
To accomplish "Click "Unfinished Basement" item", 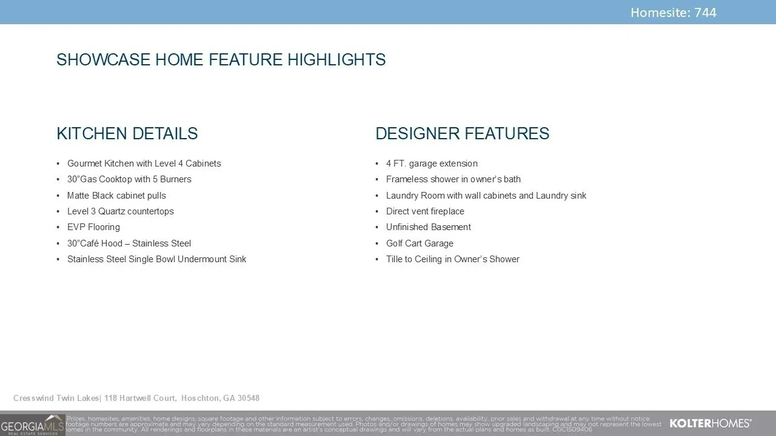I will pyautogui.click(x=429, y=227).
